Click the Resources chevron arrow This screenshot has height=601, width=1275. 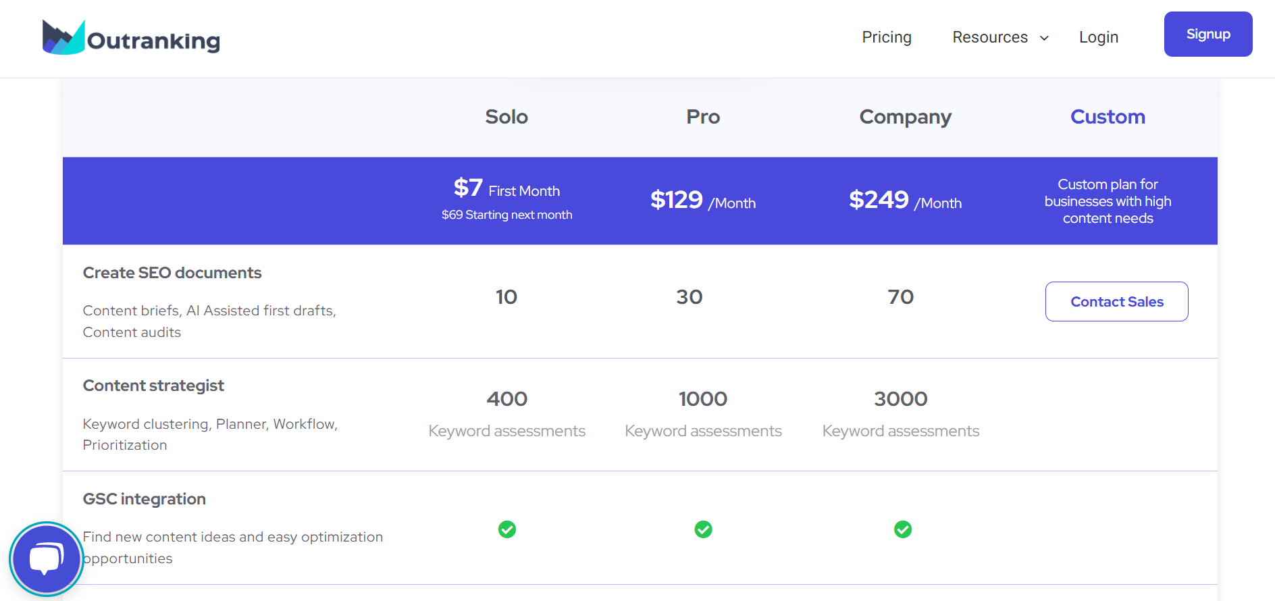(1044, 38)
